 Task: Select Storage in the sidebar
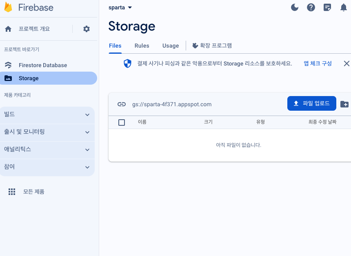click(x=49, y=78)
